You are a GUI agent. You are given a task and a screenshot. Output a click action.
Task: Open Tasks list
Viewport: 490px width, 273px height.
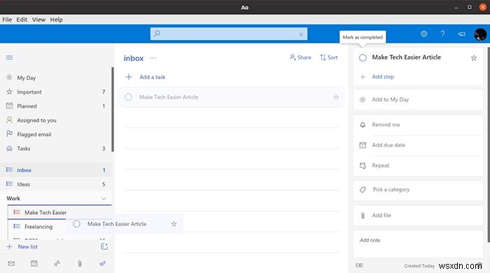56,148
